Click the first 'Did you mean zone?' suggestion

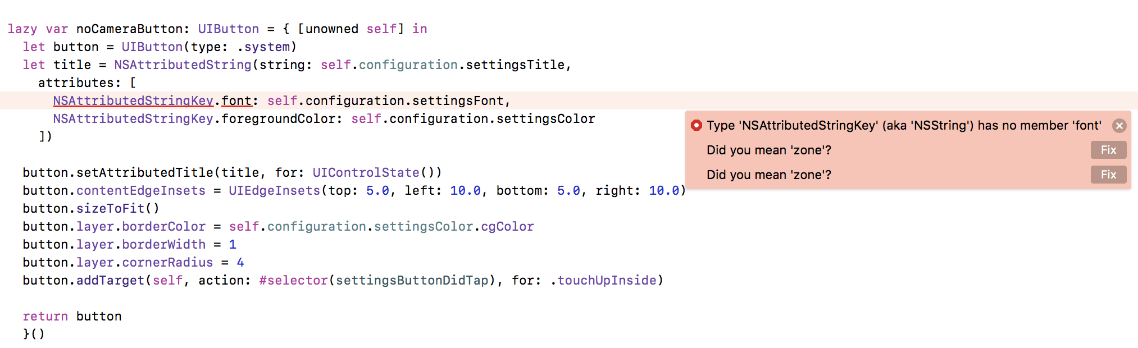(x=768, y=150)
